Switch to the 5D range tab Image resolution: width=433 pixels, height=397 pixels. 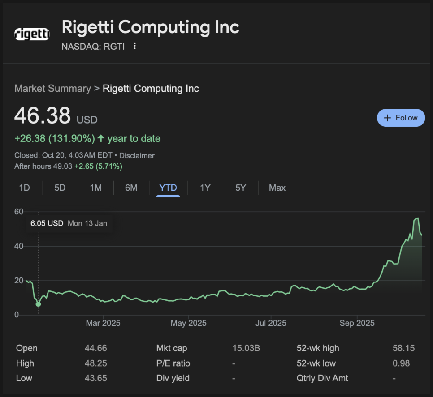[60, 188]
